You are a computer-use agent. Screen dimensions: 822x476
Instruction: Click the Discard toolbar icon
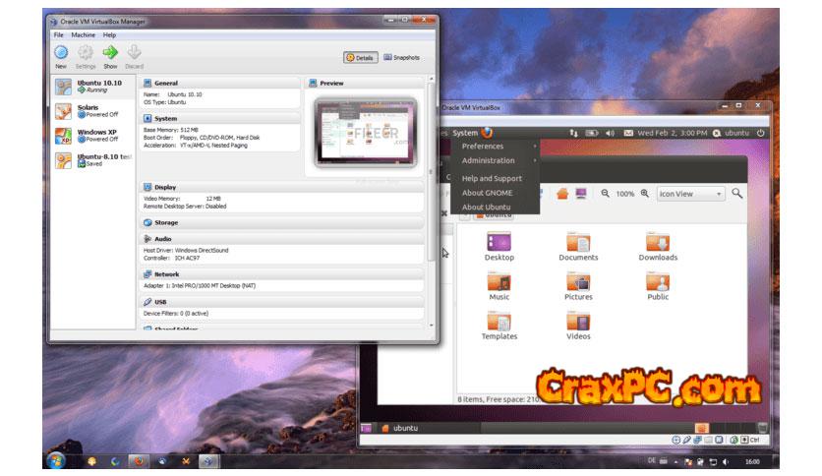(134, 52)
